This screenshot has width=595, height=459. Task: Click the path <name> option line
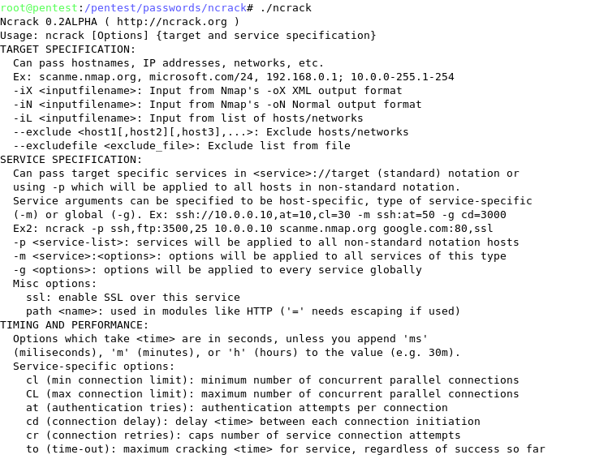pos(243,311)
